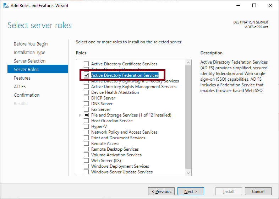Enable Windows Server Update Services checkbox
279x199 pixels.
point(86,172)
